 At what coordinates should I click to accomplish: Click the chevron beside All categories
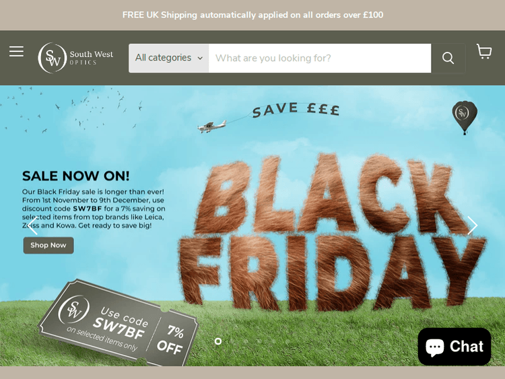tap(200, 59)
